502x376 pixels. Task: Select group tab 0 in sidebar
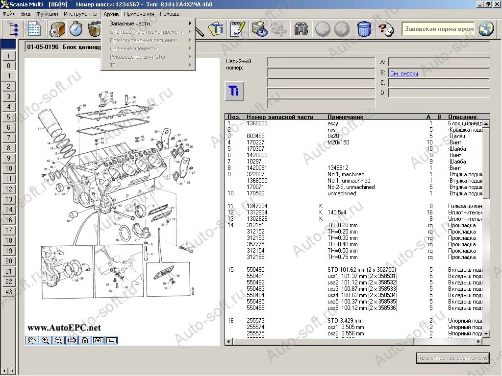point(9,66)
